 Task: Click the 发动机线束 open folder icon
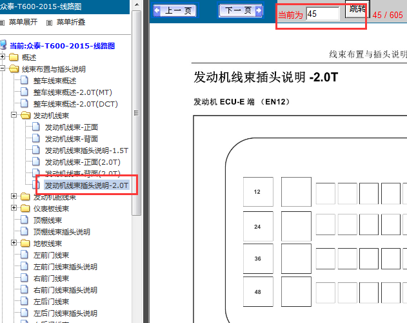pyautogui.click(x=25, y=115)
